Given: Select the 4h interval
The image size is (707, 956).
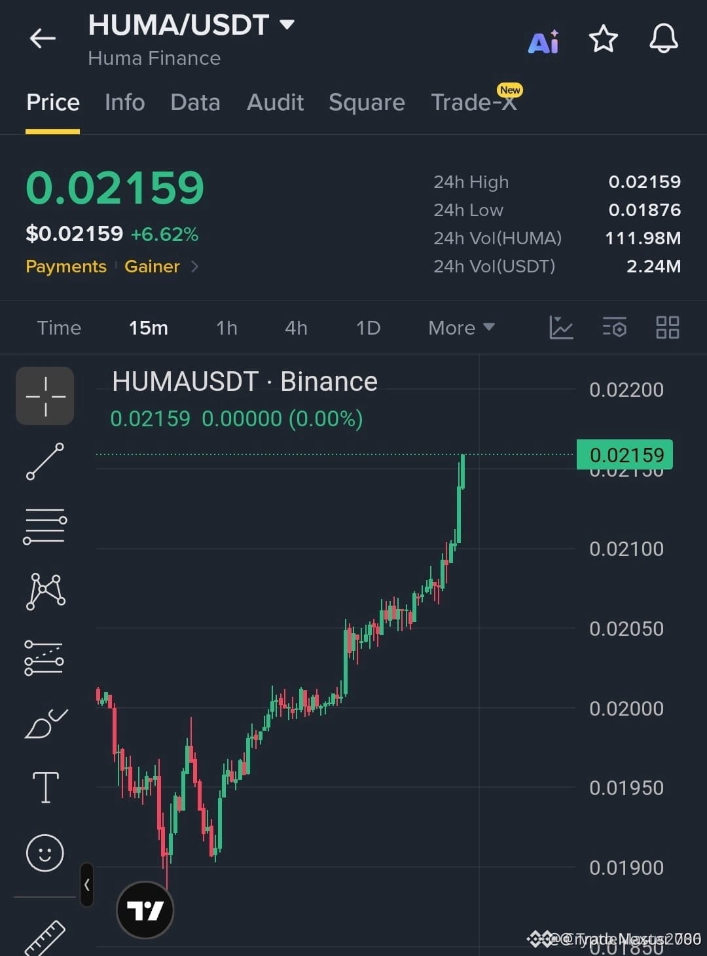Looking at the screenshot, I should pos(296,327).
